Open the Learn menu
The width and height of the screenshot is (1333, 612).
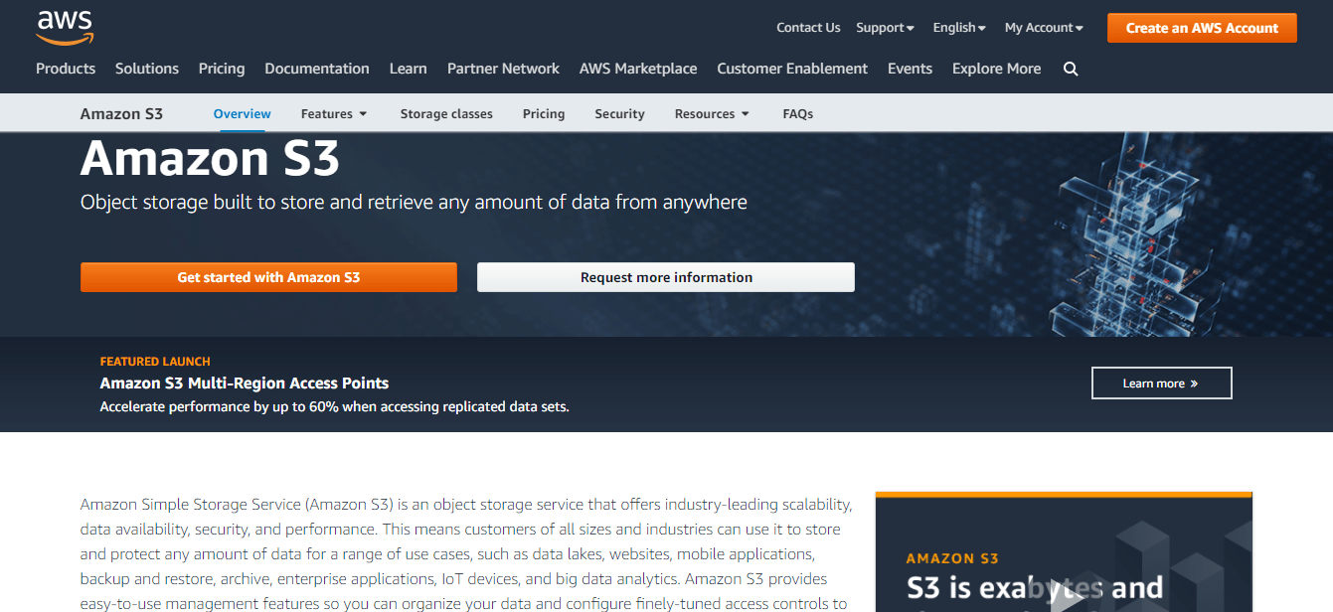point(409,69)
